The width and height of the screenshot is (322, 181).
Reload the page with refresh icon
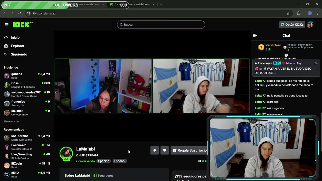pos(20,13)
